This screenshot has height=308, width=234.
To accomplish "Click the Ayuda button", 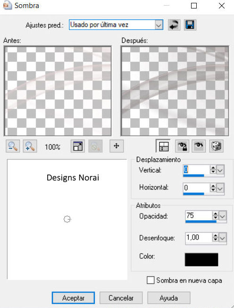I will (169, 298).
